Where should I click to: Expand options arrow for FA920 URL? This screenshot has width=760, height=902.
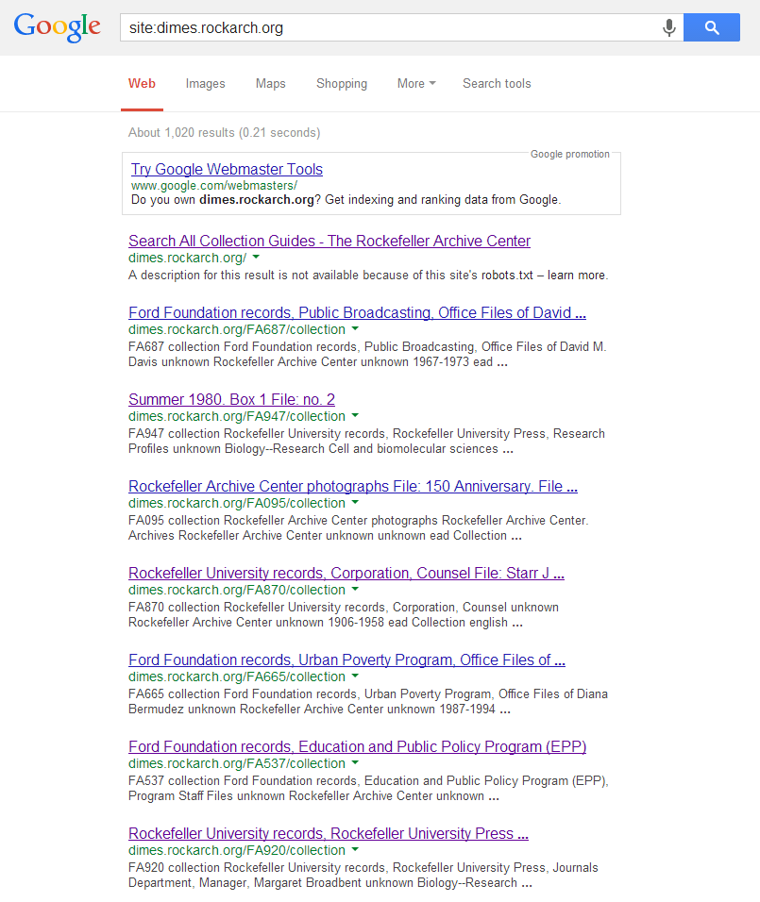(x=355, y=850)
